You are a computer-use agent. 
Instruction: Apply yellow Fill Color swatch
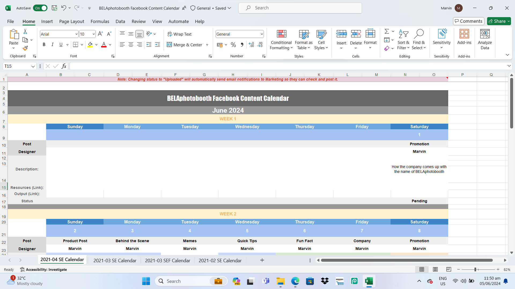[x=90, y=45]
